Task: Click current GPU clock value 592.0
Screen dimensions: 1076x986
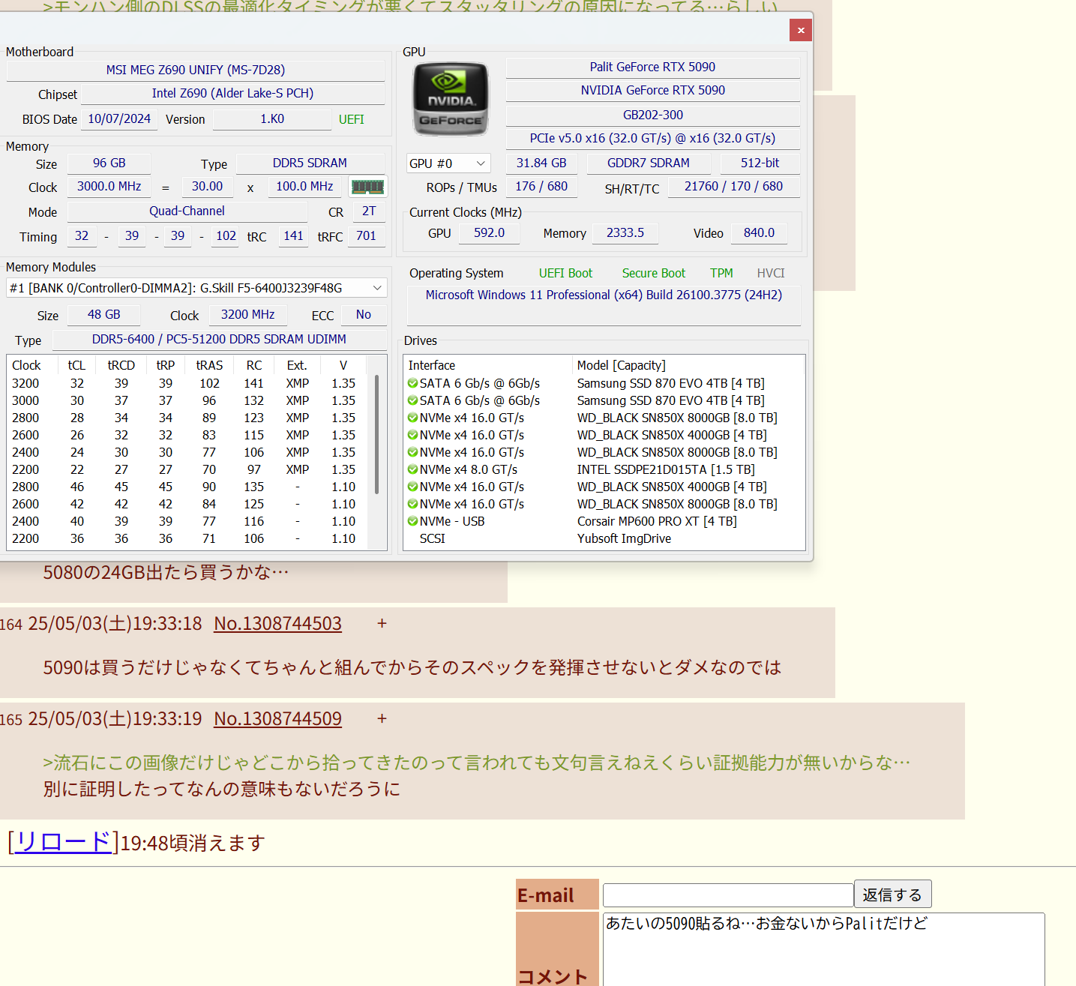Action: 489,232
